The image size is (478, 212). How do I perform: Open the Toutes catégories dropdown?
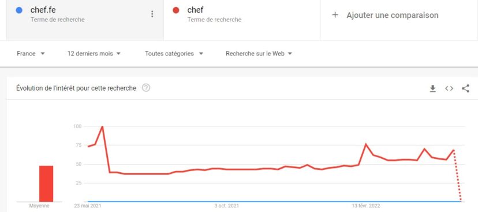(174, 54)
